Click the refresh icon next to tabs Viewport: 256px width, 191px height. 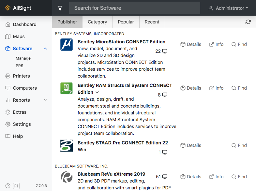tap(248, 22)
